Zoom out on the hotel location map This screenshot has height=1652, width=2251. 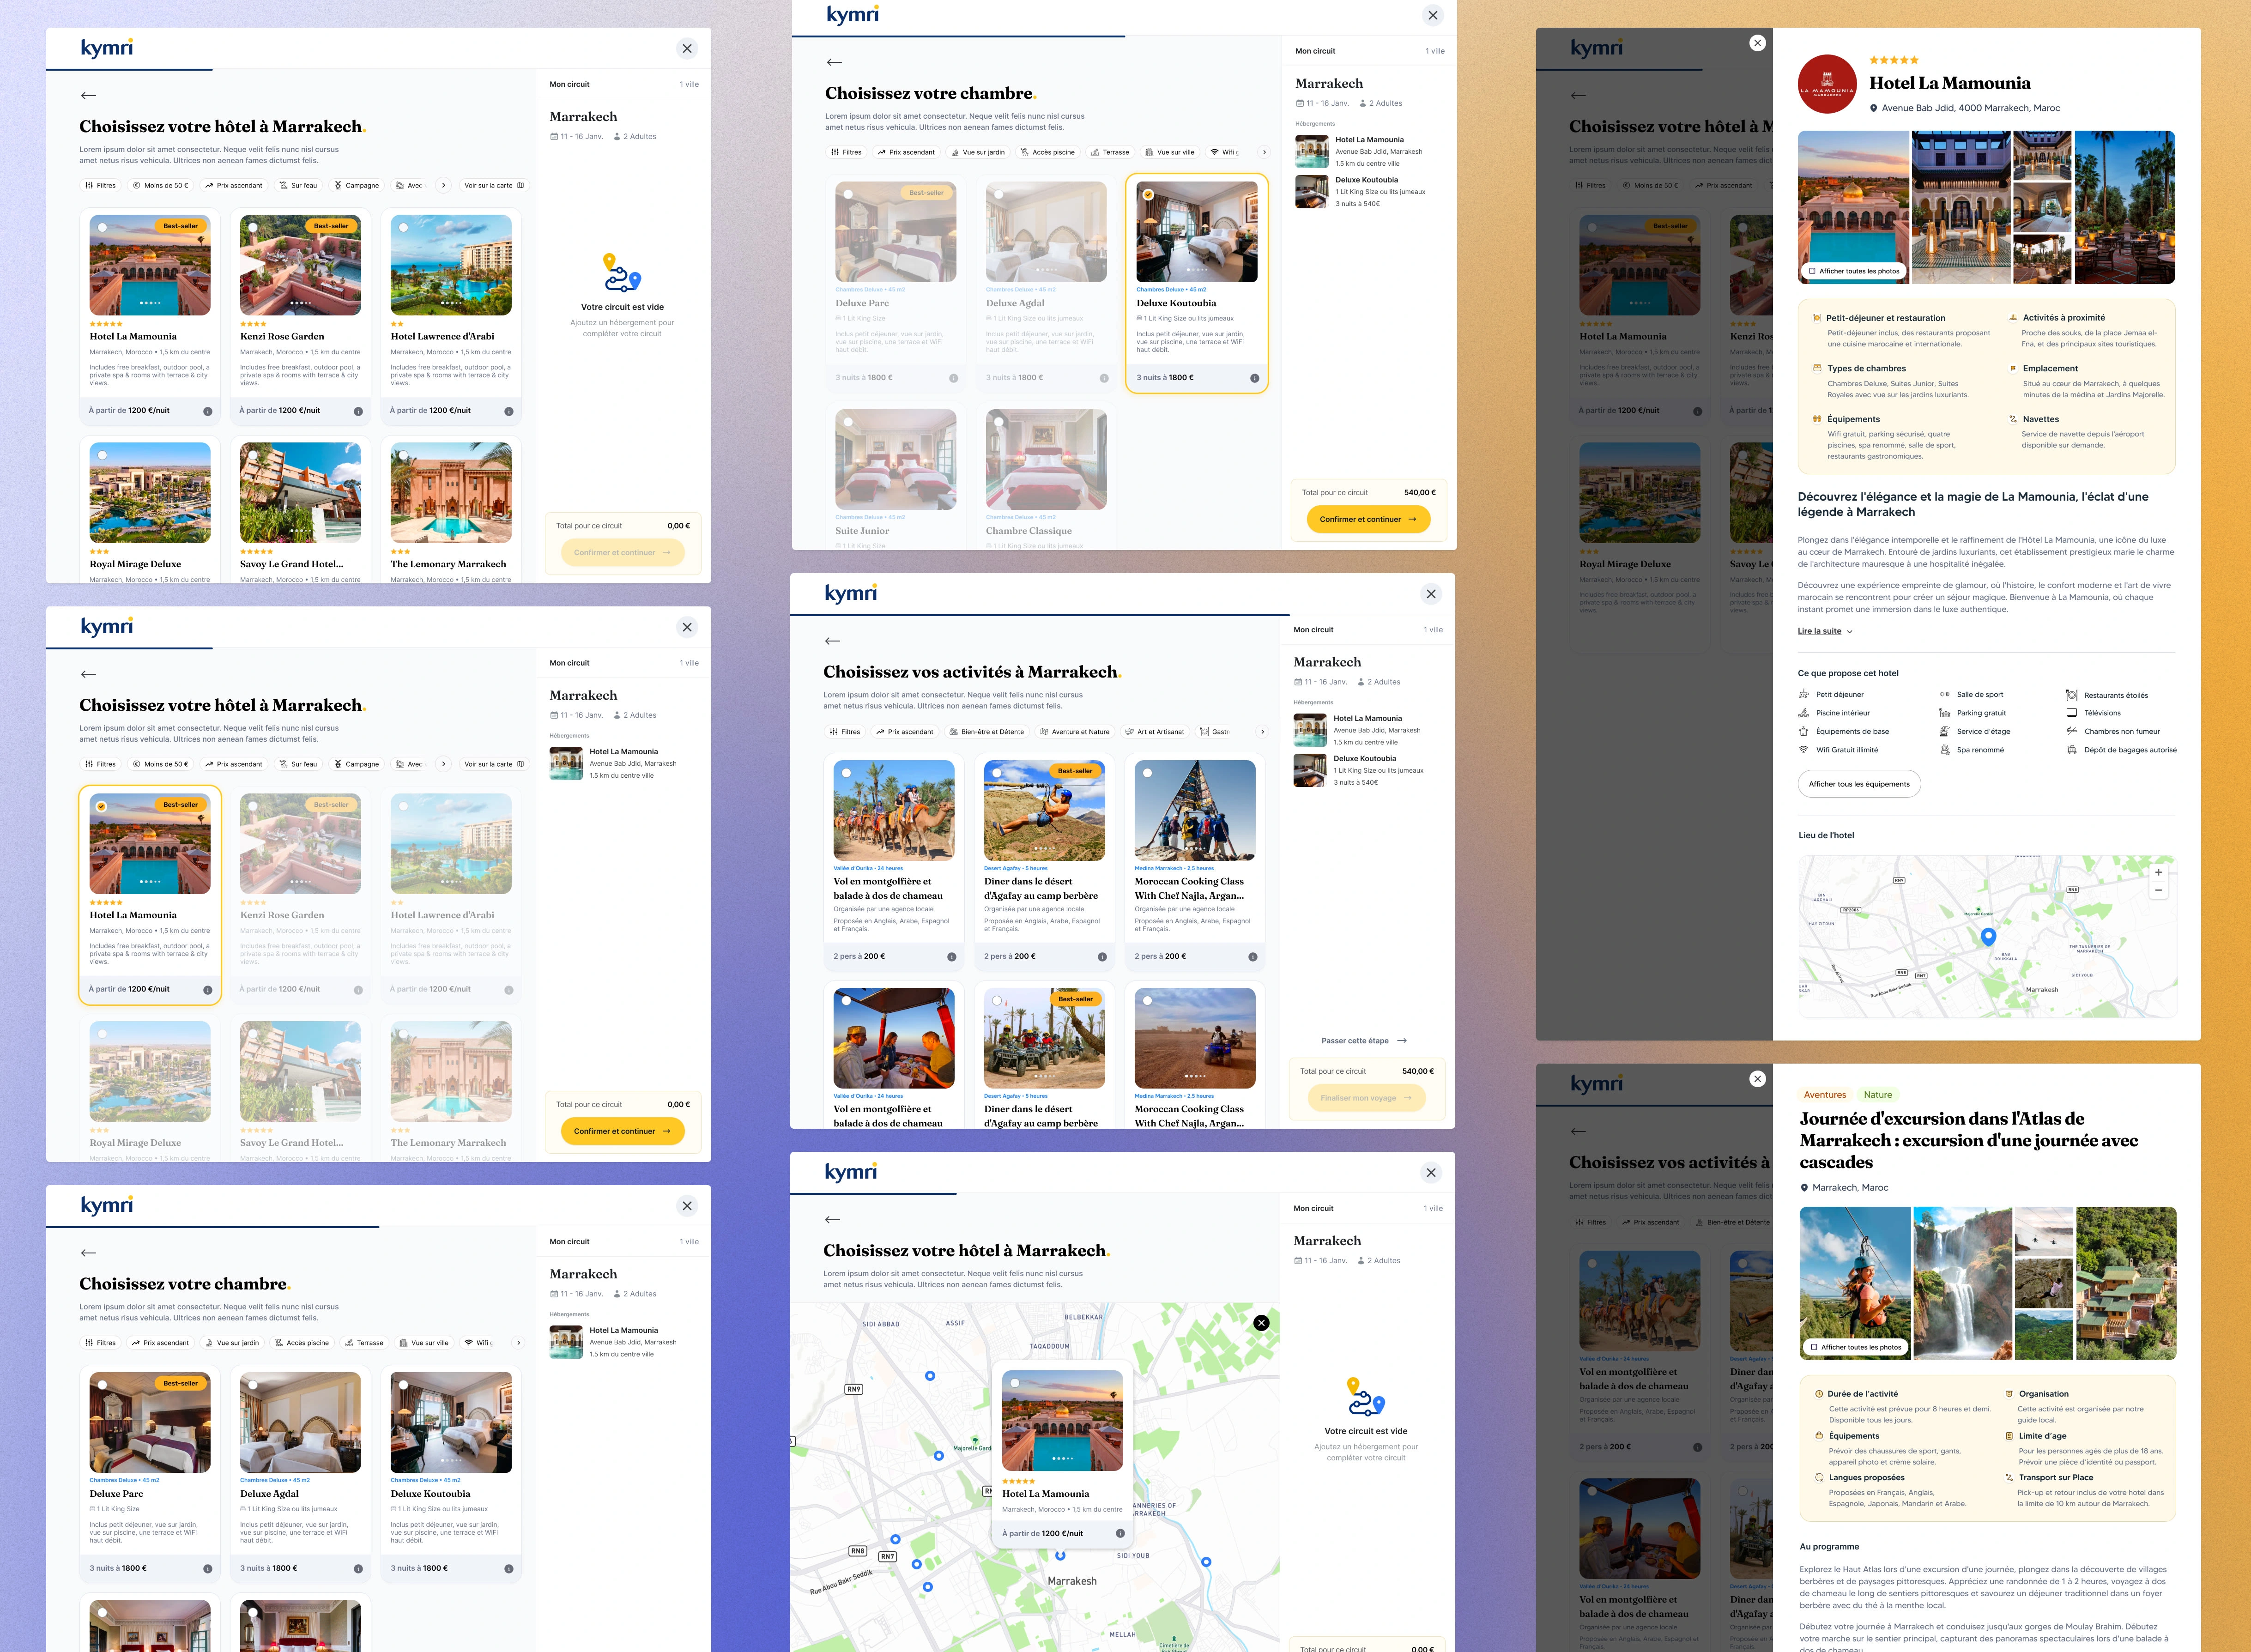coord(2158,890)
